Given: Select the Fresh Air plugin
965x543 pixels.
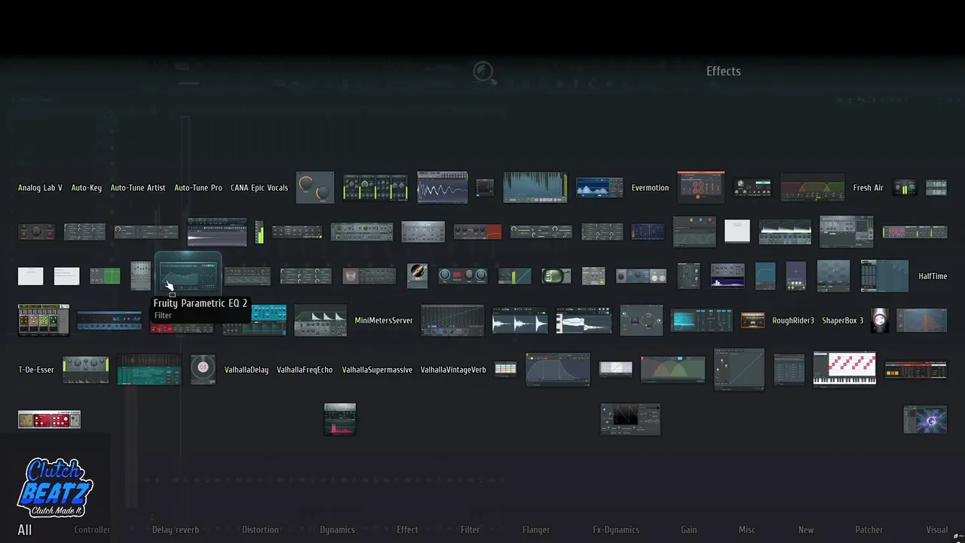Looking at the screenshot, I should pos(868,188).
